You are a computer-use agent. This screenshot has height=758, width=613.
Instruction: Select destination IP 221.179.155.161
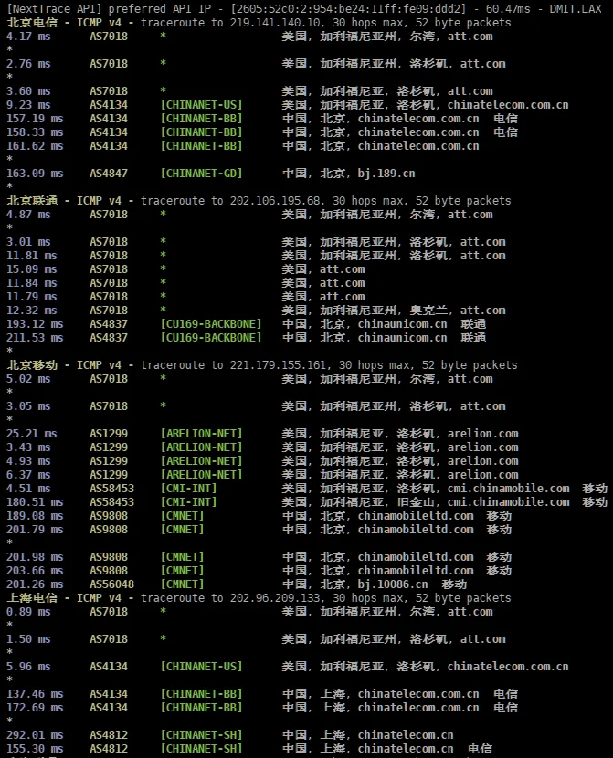[x=280, y=365]
